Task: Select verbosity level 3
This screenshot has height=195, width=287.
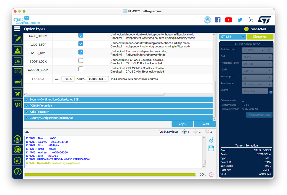Action: pos(207,132)
